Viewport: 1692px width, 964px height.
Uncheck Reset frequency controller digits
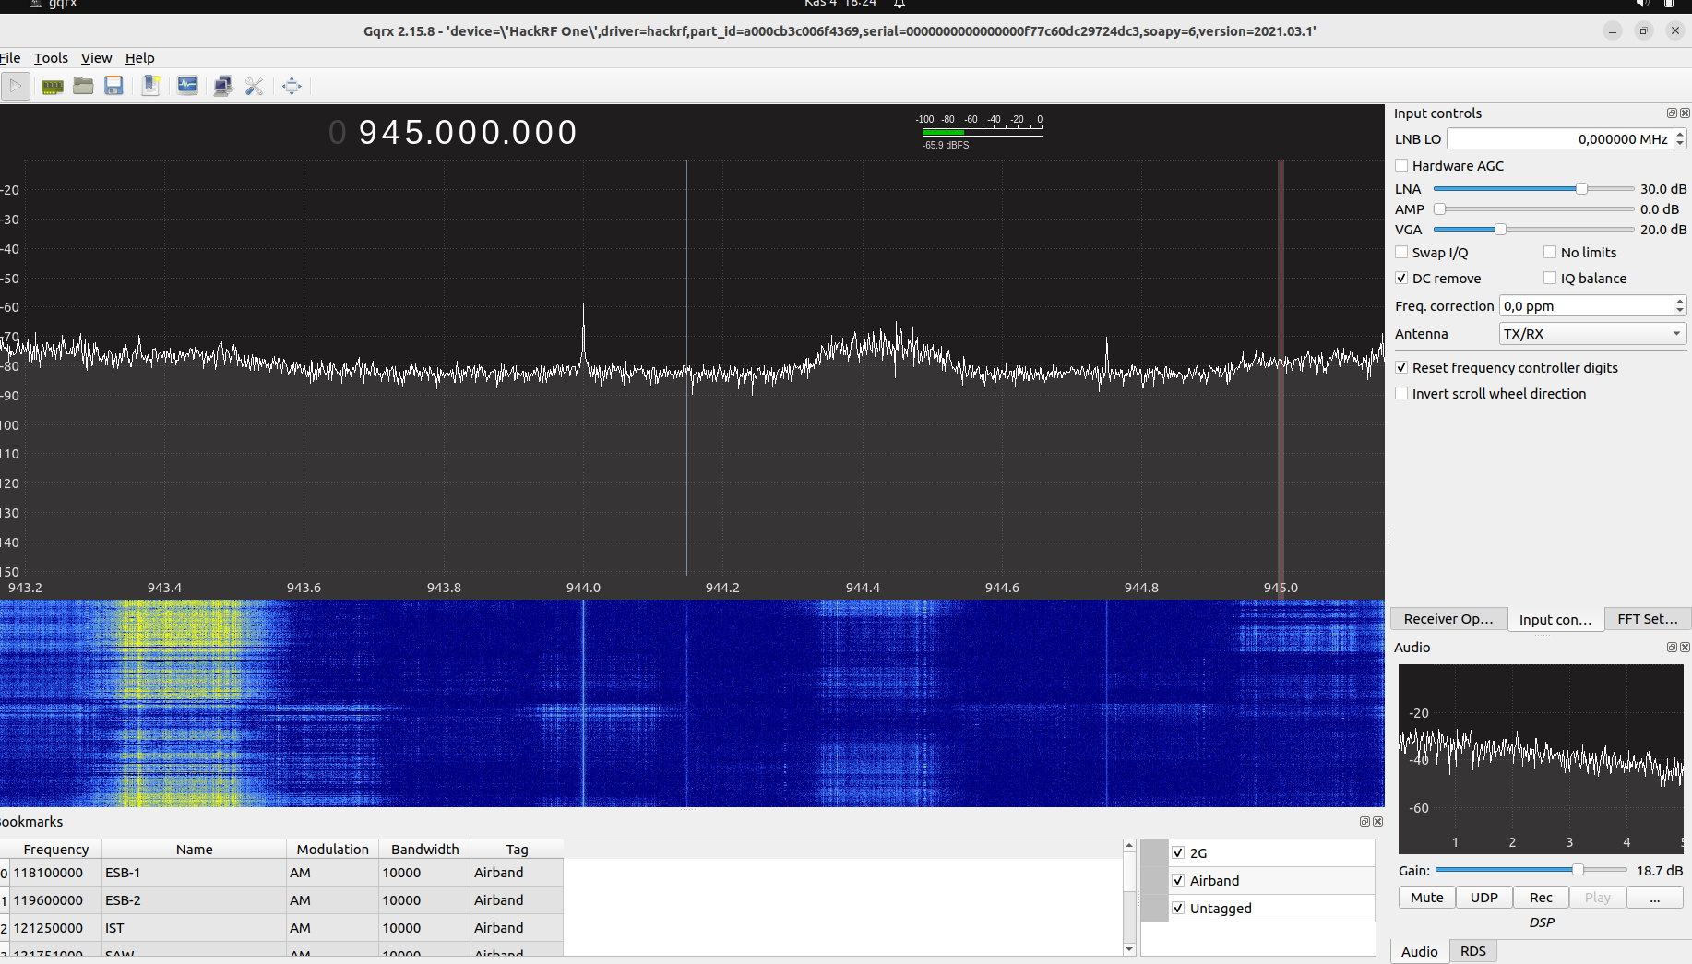(1401, 367)
